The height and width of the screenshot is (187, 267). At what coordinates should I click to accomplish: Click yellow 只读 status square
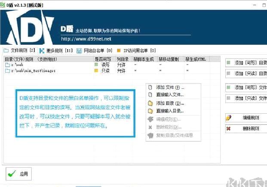coord(96,71)
